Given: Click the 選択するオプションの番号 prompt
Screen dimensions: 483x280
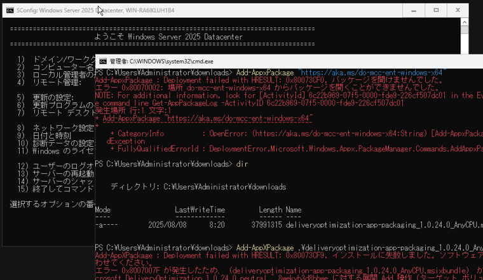Looking at the screenshot, I should coord(53,204).
